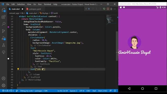This screenshot has height=94, width=167.
Task: Click main.dart in the breadcrumb
Action: pyautogui.click(x=33, y=13)
